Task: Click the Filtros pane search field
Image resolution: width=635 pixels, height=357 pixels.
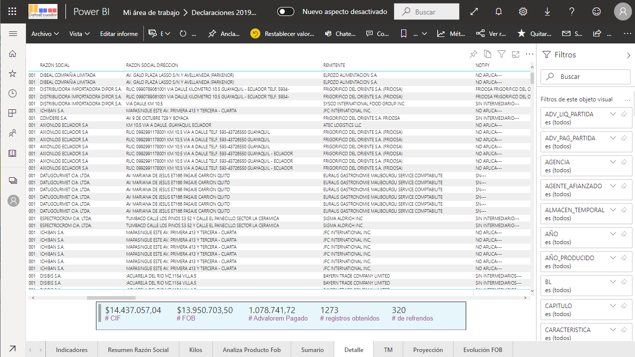Action: point(586,77)
